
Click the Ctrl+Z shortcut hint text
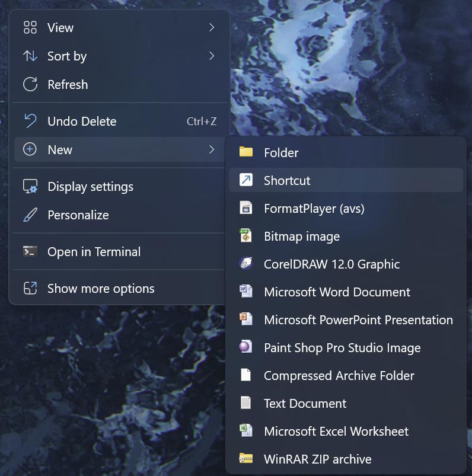(x=202, y=122)
